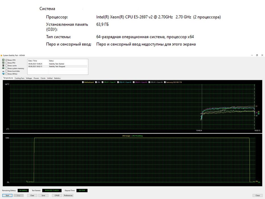Open the Unified tab

[x=50, y=78]
